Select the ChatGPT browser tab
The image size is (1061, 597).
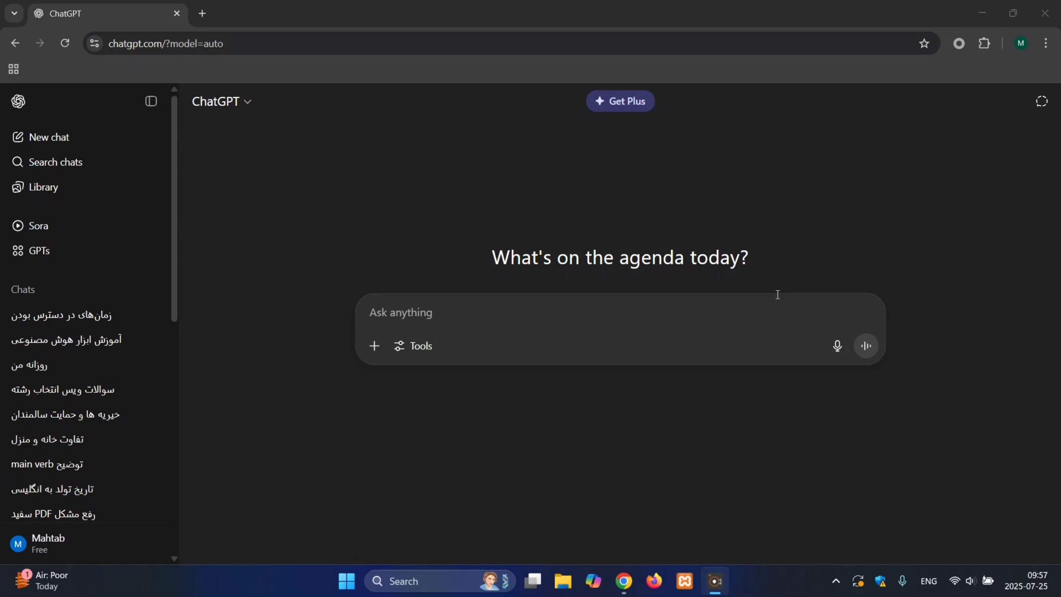pyautogui.click(x=108, y=13)
